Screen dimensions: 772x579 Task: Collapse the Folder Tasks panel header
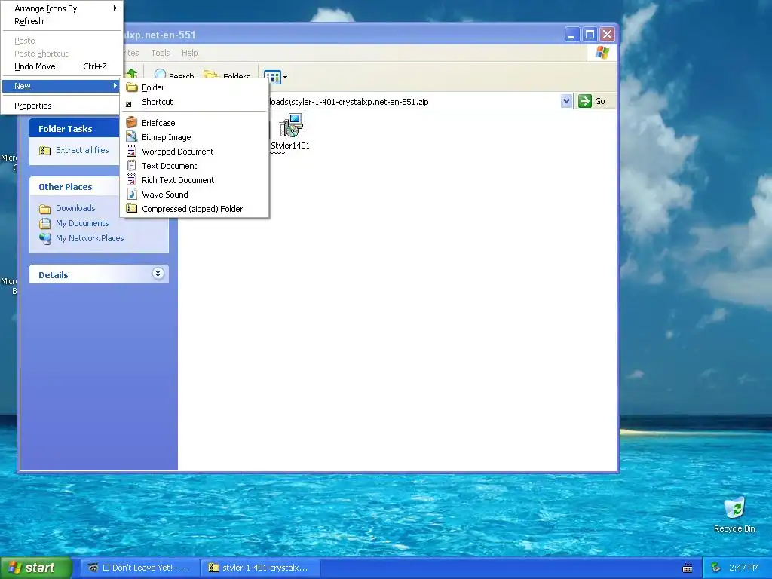(74, 128)
